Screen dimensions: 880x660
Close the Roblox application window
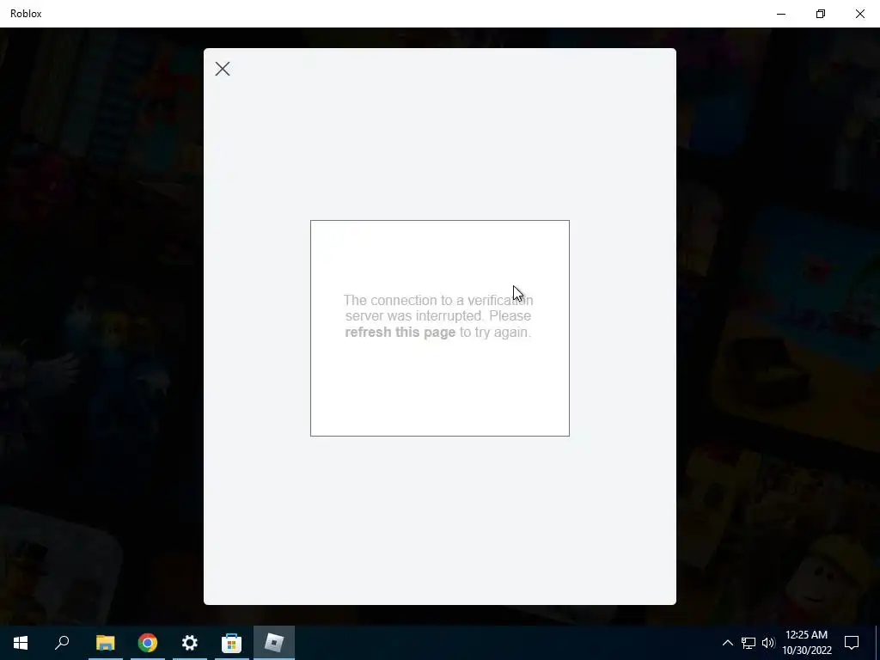pos(859,14)
